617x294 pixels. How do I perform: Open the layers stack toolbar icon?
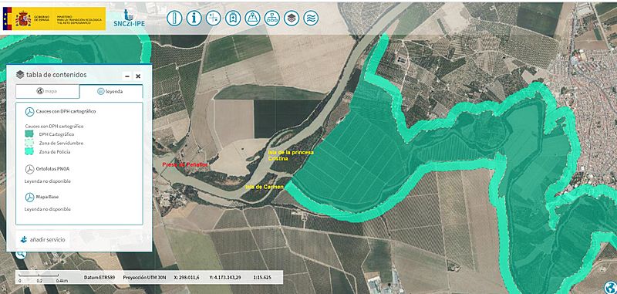click(x=292, y=18)
